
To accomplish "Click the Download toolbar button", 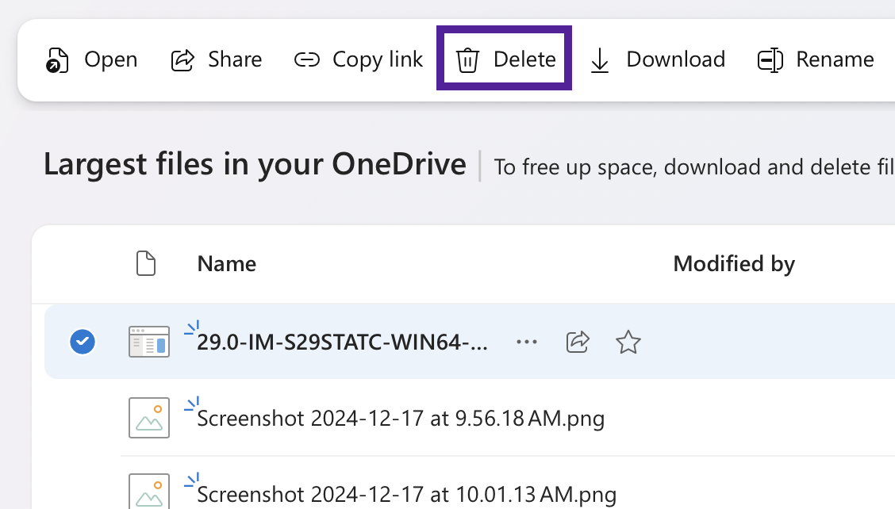I will (656, 60).
